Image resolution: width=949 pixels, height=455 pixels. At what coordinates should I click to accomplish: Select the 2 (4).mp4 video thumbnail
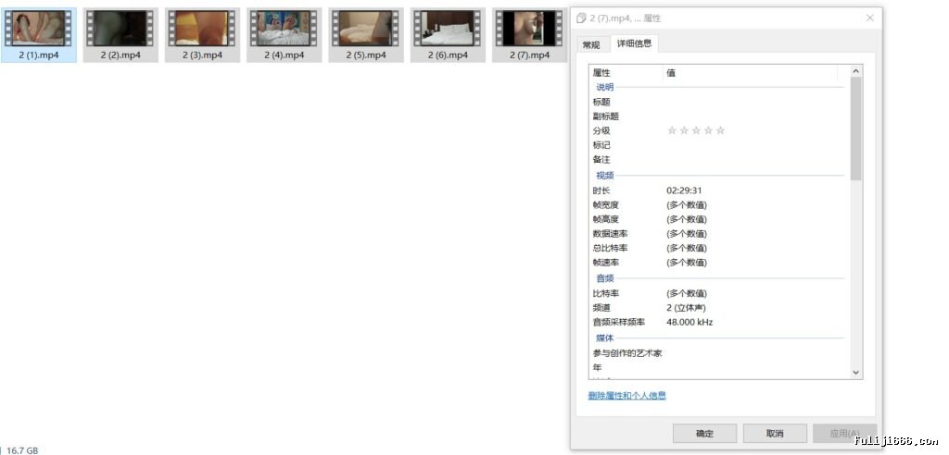pyautogui.click(x=284, y=29)
